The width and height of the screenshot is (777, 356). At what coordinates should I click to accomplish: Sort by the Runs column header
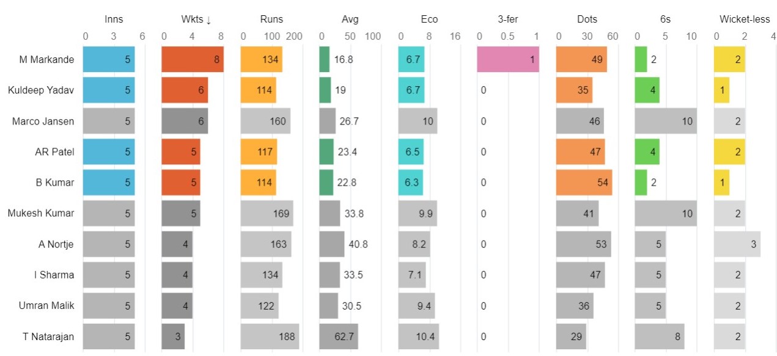point(271,20)
